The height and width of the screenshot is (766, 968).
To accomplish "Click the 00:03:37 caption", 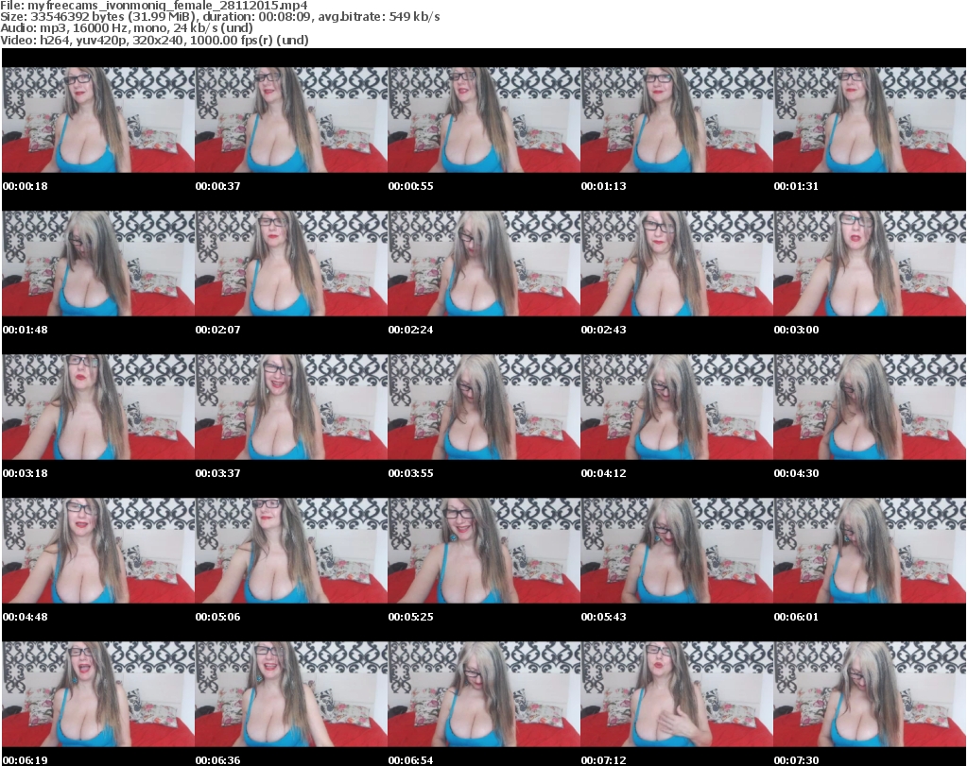I will [x=218, y=473].
